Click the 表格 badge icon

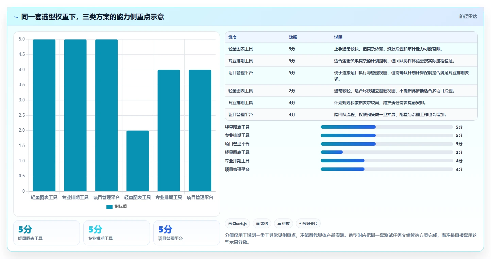(x=258, y=224)
